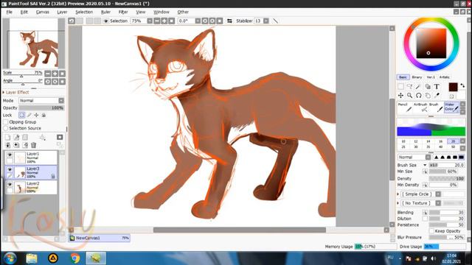
Task: Choose the Pencil brush
Action: pyautogui.click(x=405, y=107)
